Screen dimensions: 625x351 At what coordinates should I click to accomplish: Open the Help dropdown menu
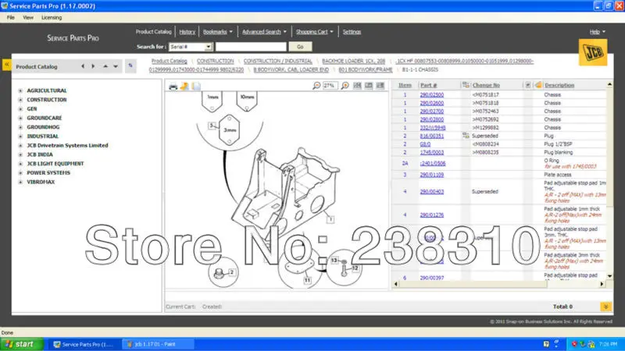pyautogui.click(x=597, y=32)
